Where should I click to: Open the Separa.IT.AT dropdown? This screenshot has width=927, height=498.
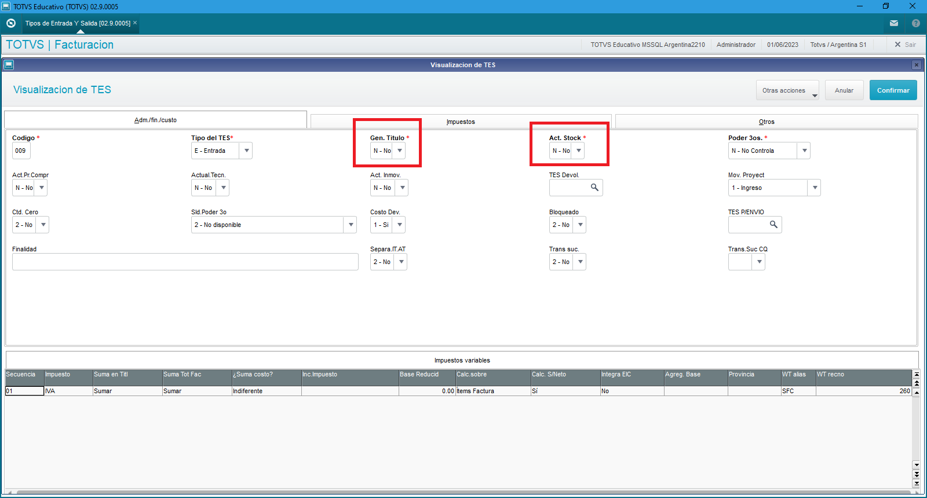click(389, 262)
